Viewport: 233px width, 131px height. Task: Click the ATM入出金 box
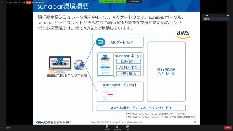click(x=128, y=68)
